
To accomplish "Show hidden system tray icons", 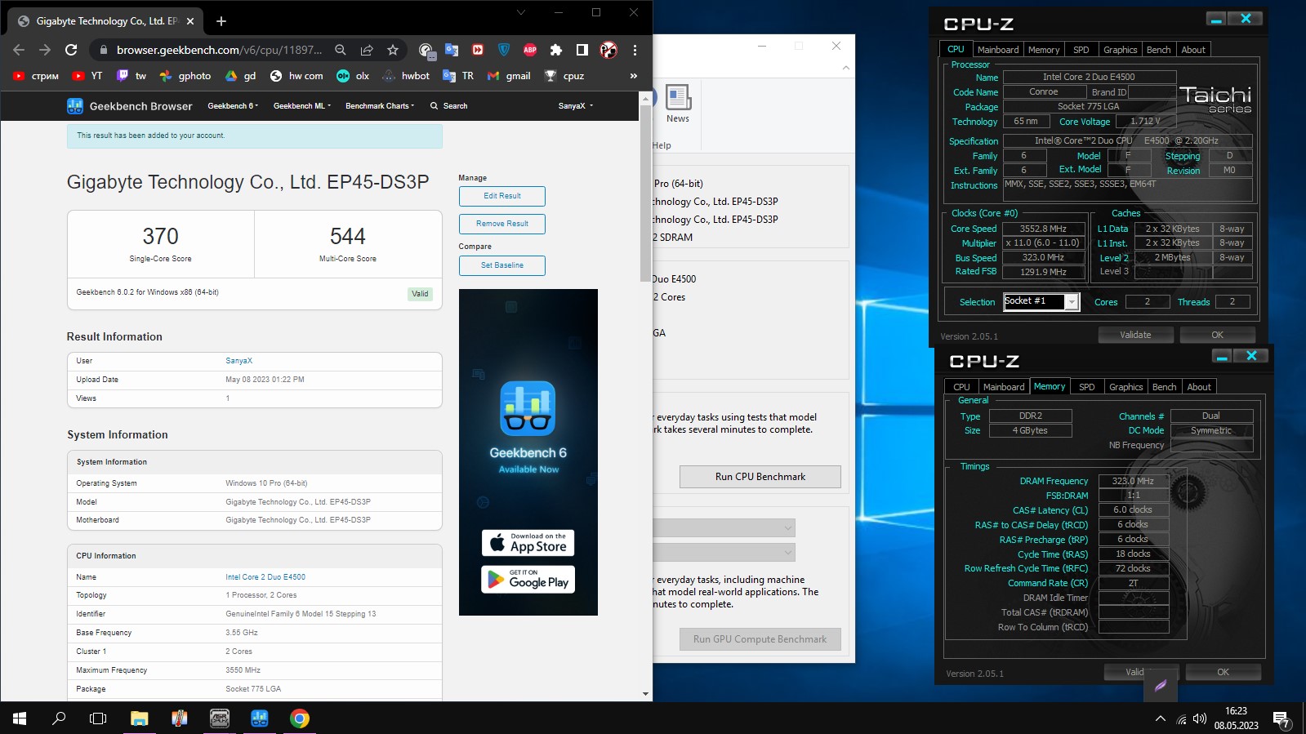I will (x=1160, y=718).
